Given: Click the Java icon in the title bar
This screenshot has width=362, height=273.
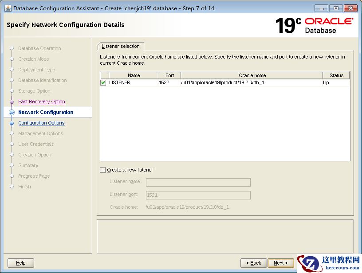Looking at the screenshot, I should 8,8.
